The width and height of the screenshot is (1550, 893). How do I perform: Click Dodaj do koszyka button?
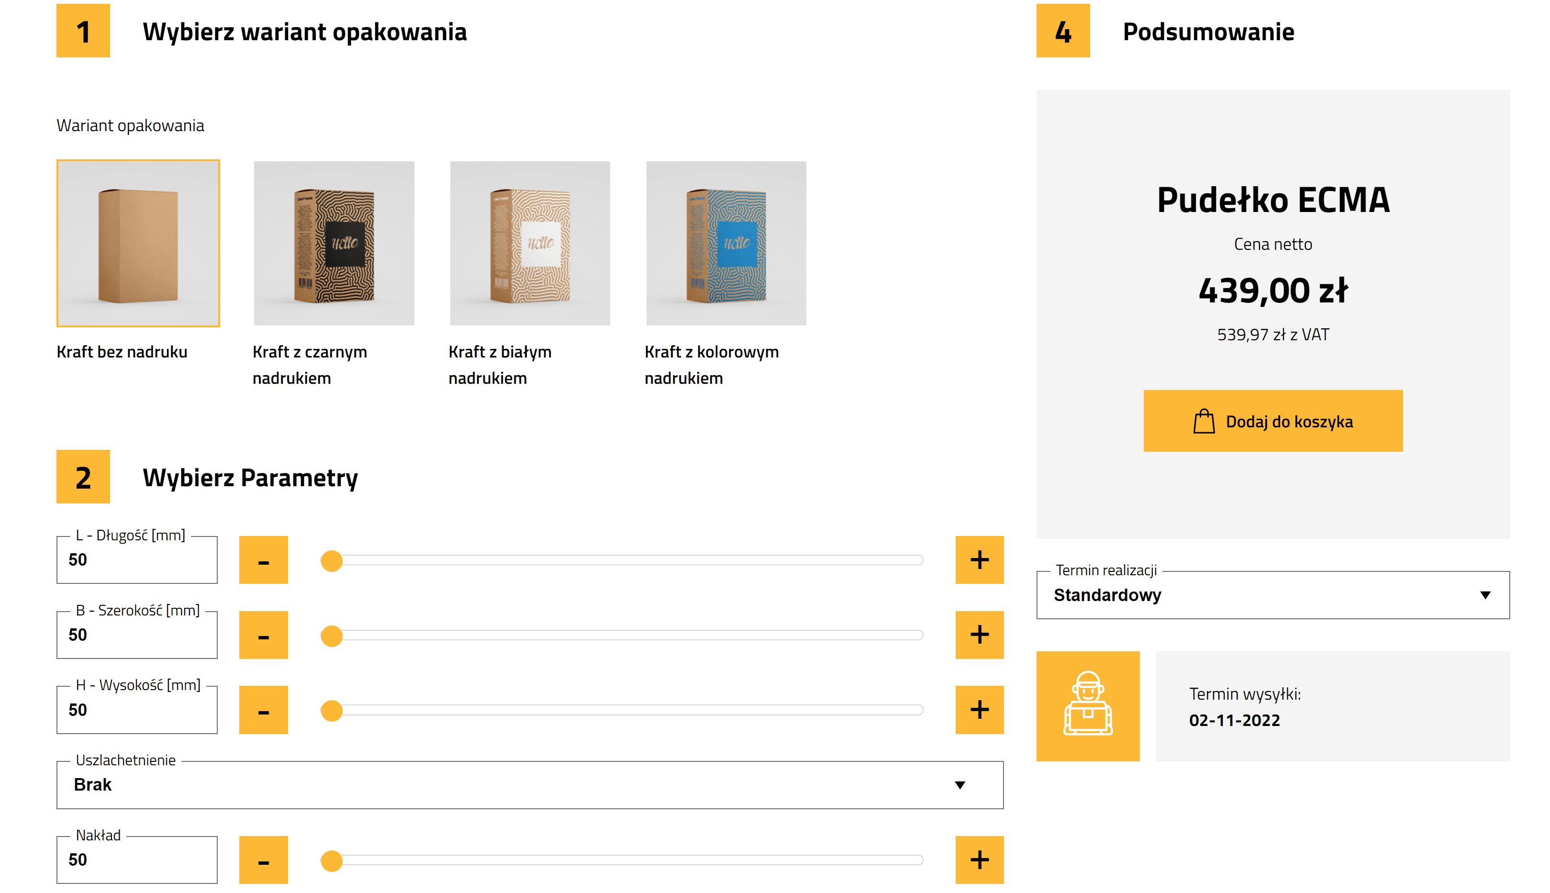coord(1272,421)
